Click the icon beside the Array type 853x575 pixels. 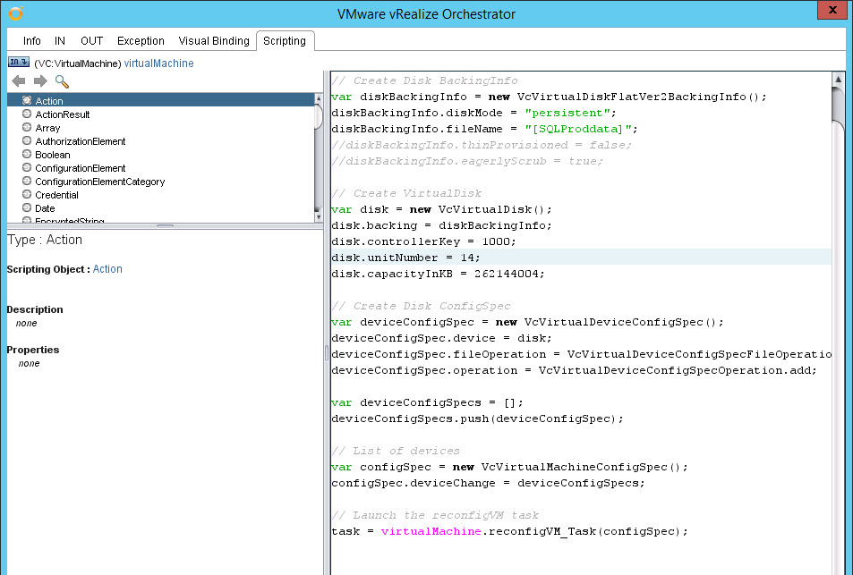(x=27, y=127)
